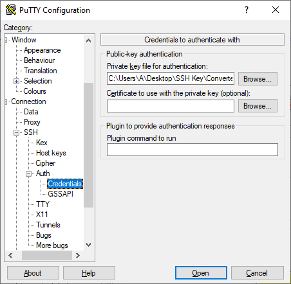Click the vertical scrollbar thumb in category tree
The height and width of the screenshot is (284, 291).
pos(88,145)
